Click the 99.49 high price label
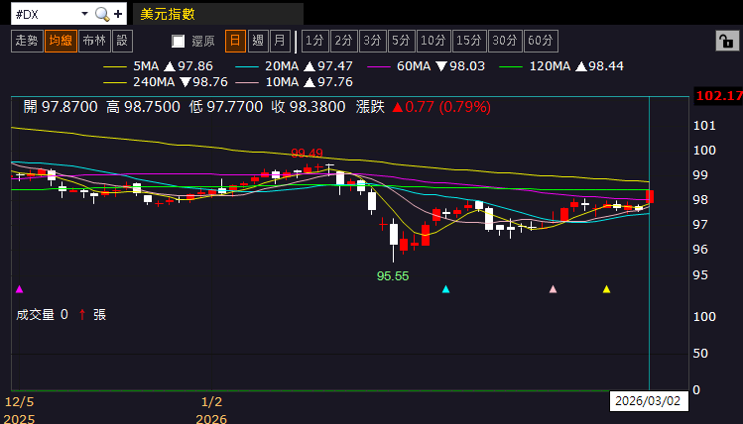The width and height of the screenshot is (743, 424). click(308, 154)
